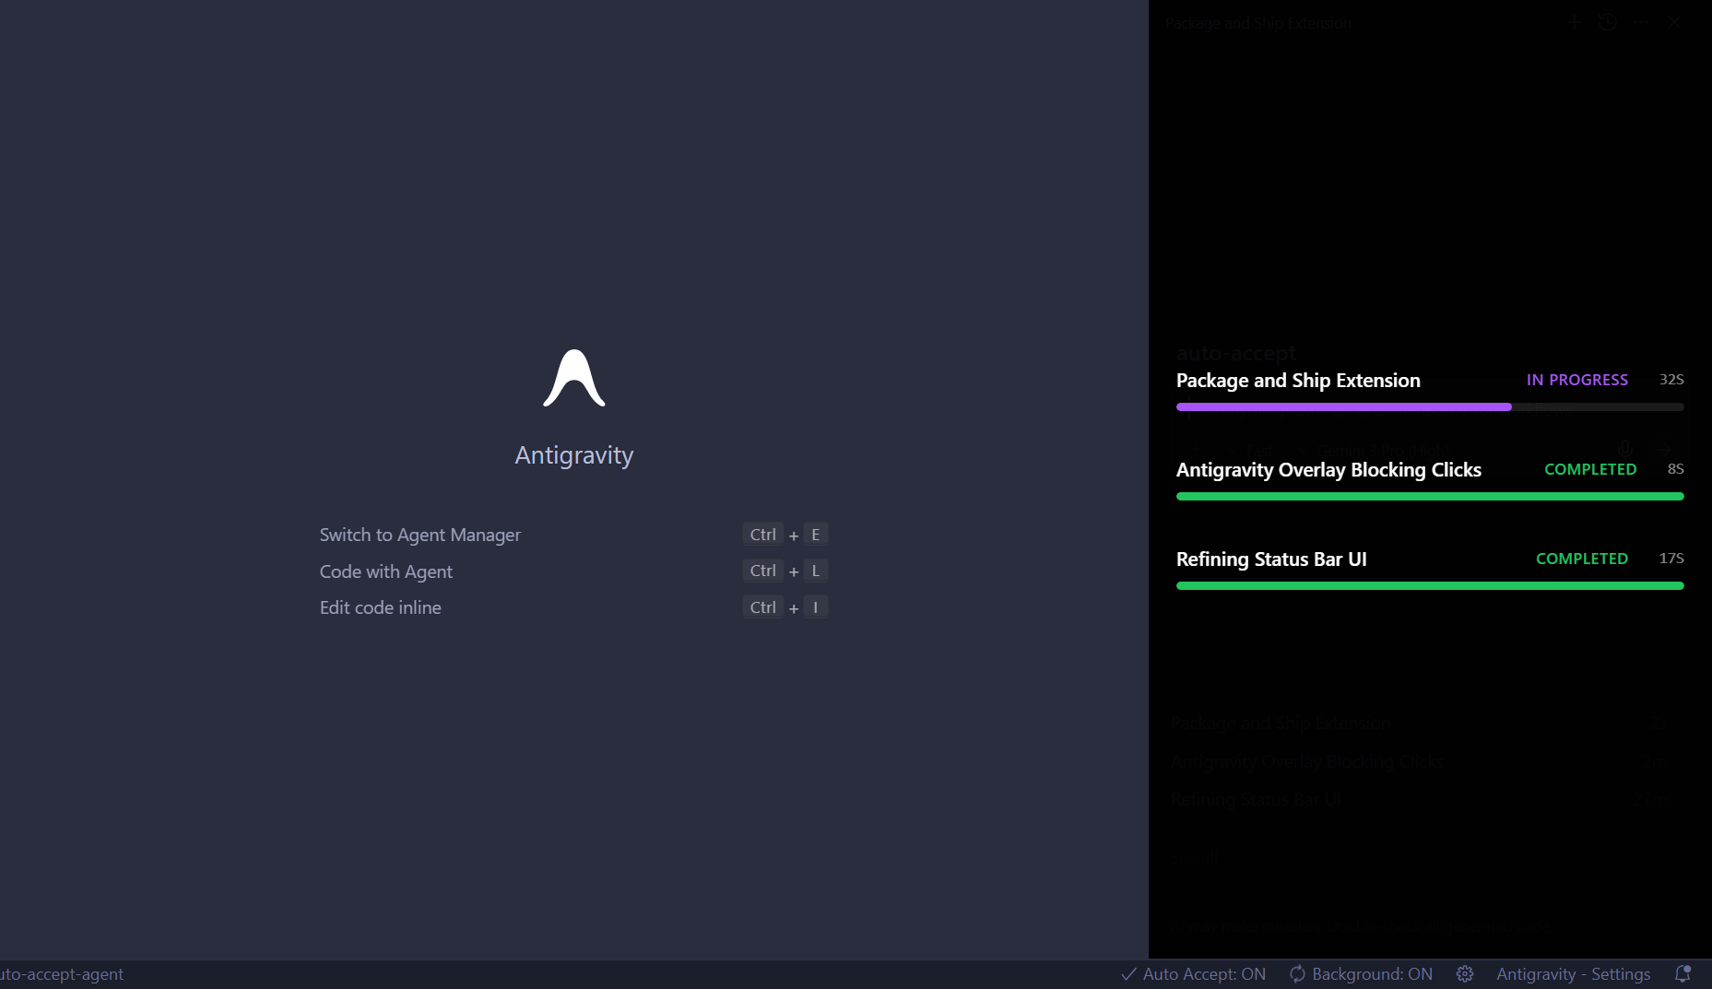Screen dimensions: 1712x989
Task: Activate voice input with the microphone icon
Action: point(1625,450)
